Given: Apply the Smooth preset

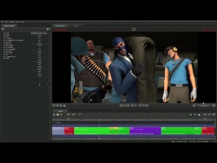Looking at the screenshot, I should [x=39, y=60].
